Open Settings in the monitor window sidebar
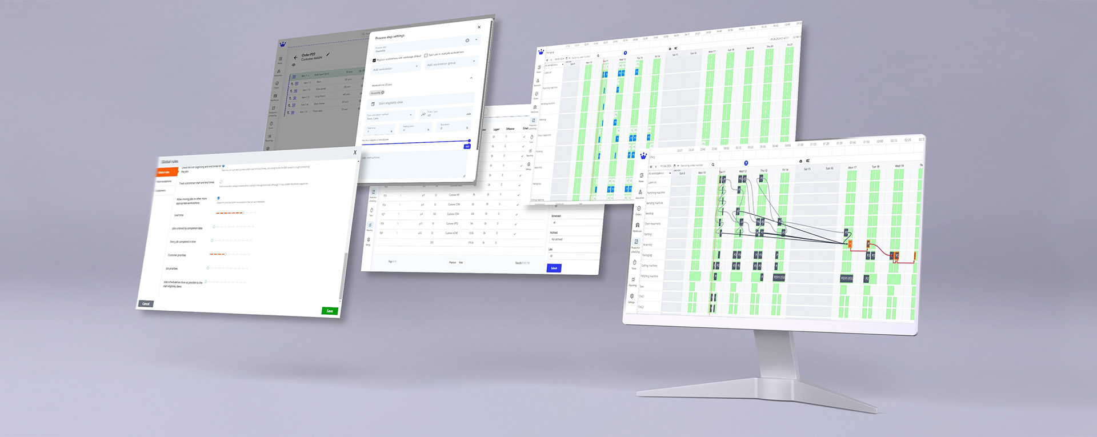 coord(632,297)
